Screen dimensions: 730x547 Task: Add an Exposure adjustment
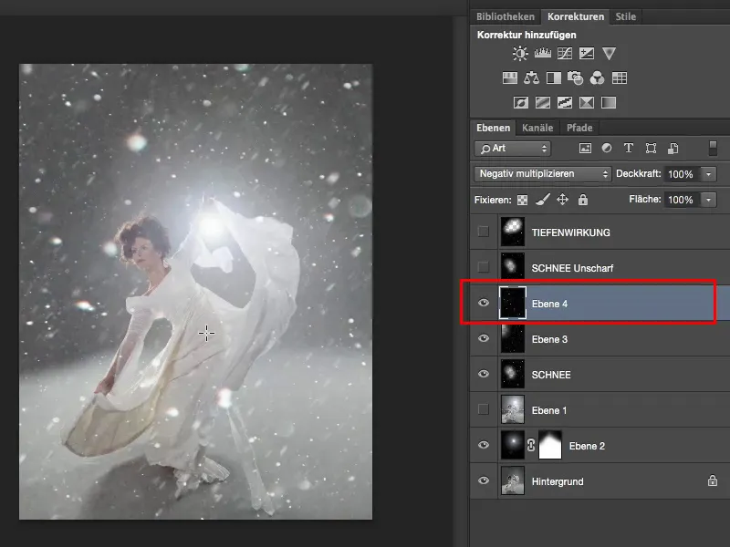point(586,53)
